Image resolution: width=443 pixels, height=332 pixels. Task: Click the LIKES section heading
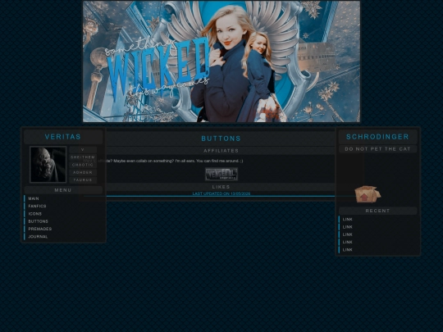pos(221,187)
